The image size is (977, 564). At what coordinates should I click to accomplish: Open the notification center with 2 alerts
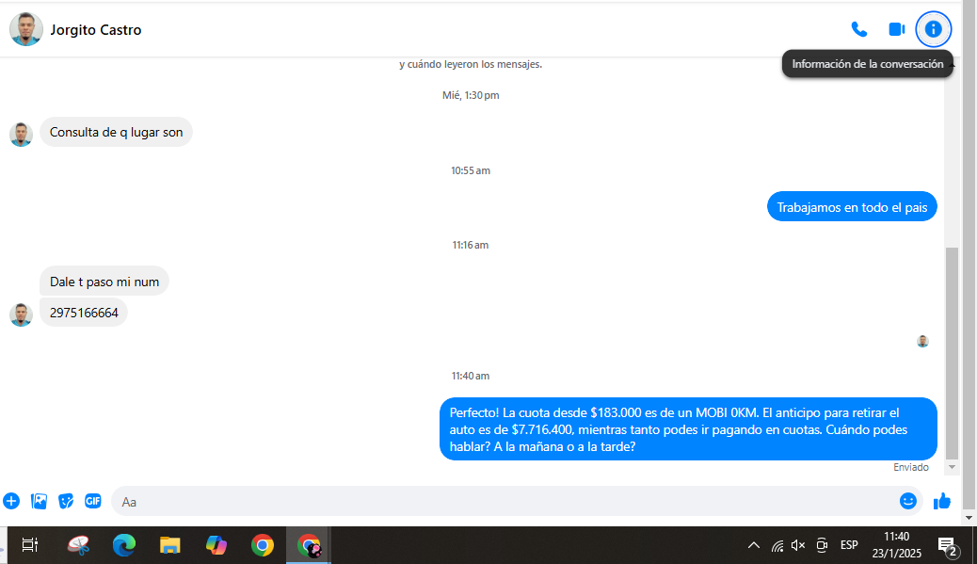(x=947, y=546)
